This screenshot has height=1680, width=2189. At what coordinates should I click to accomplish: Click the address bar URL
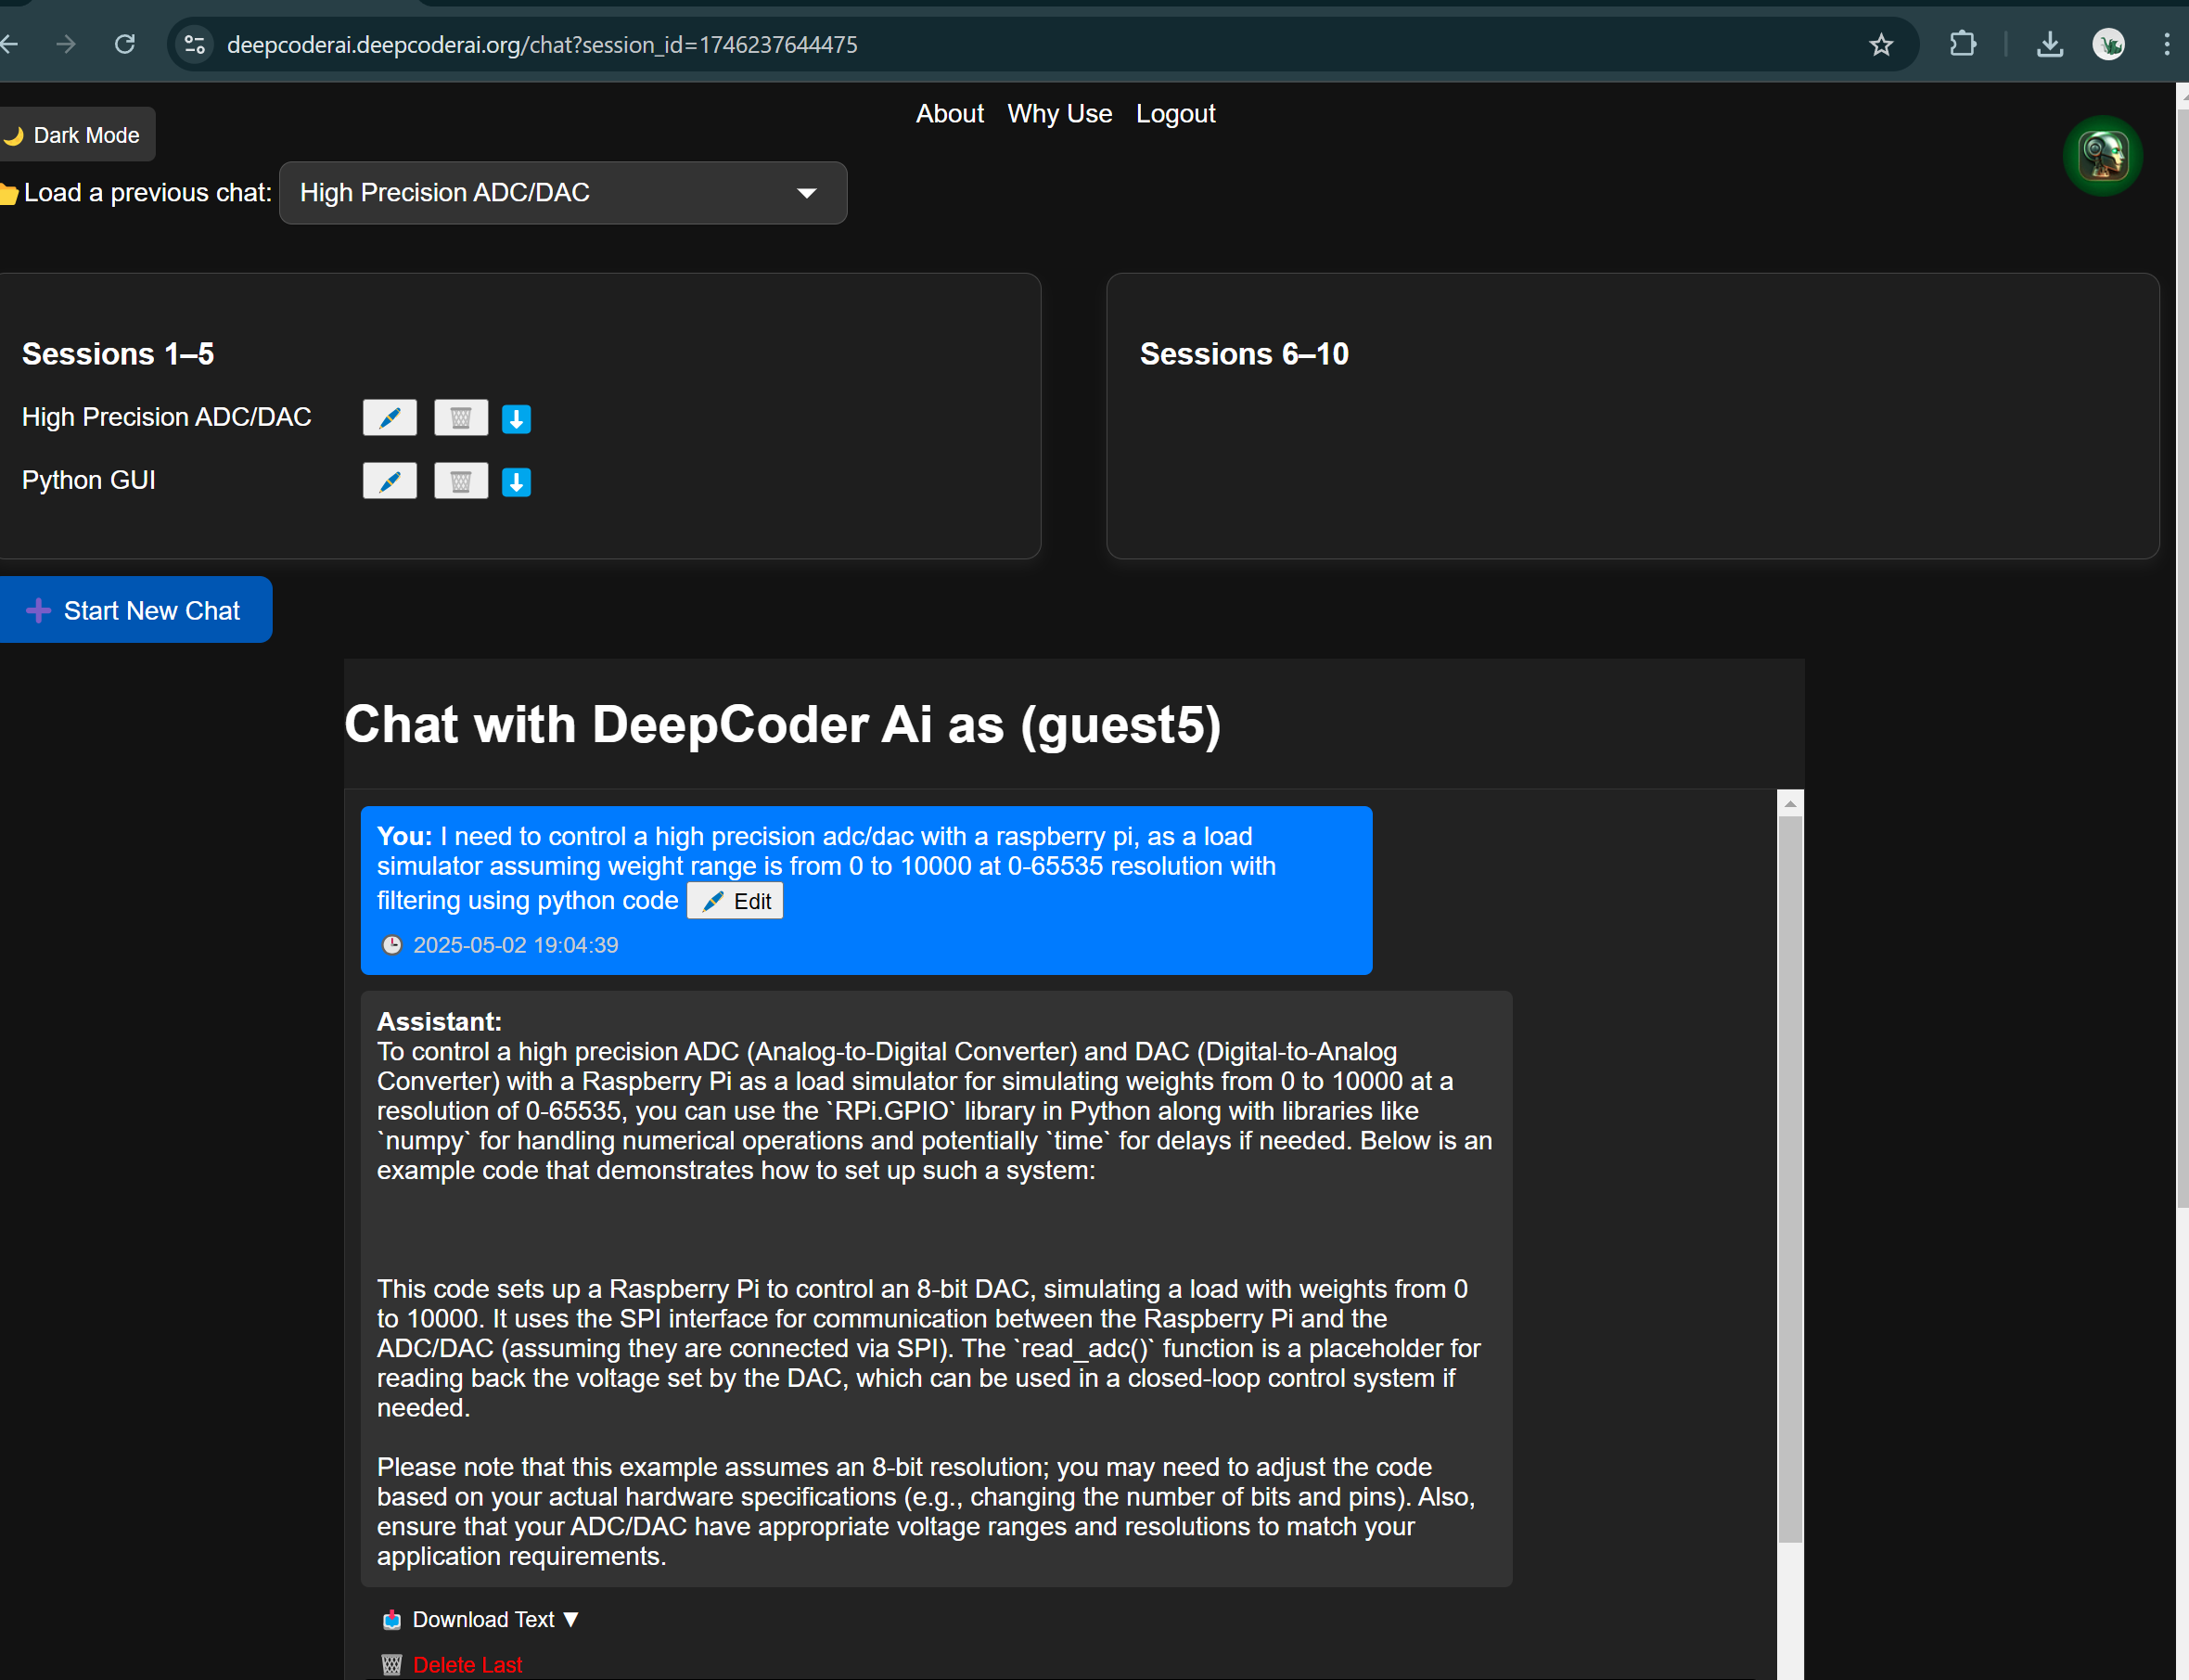coord(542,45)
